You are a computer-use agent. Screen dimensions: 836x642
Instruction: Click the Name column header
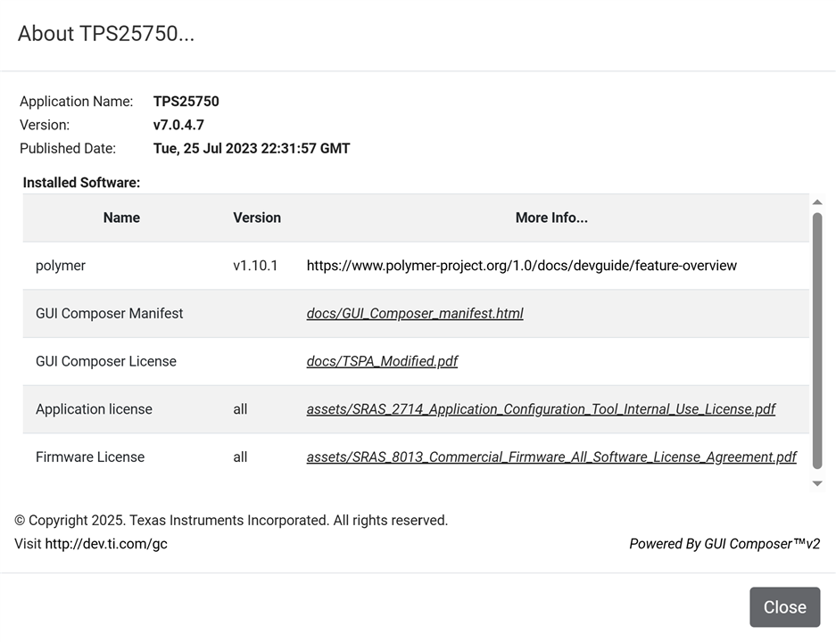click(x=121, y=218)
